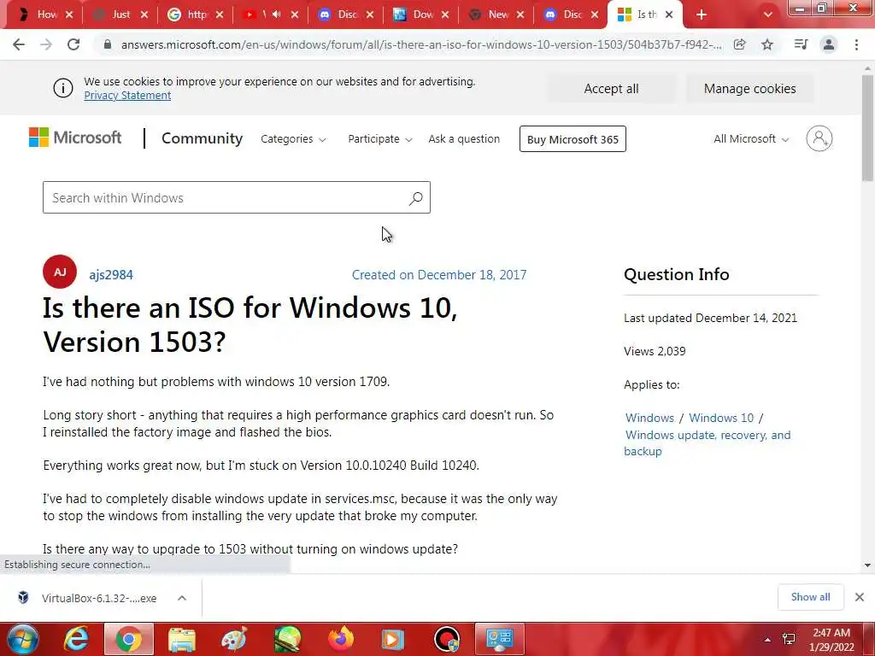Open the AJ user avatar
Screen dimensions: 875x656
(x=60, y=272)
